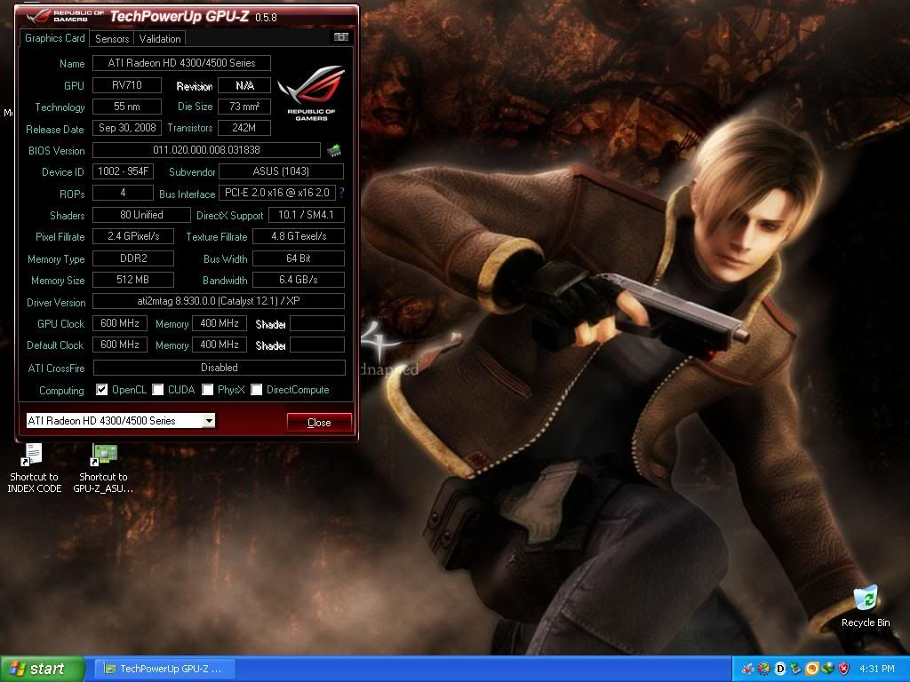Open the Recycle Bin

(866, 606)
